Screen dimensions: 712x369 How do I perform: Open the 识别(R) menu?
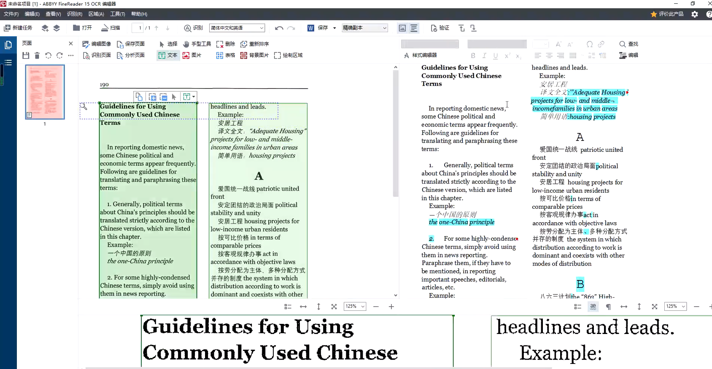click(x=74, y=14)
